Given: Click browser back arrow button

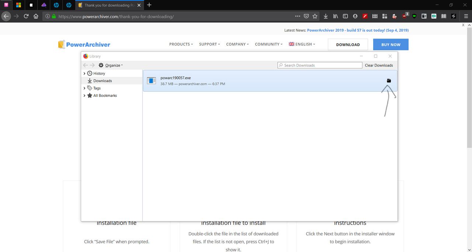Looking at the screenshot, I should pyautogui.click(x=6, y=16).
